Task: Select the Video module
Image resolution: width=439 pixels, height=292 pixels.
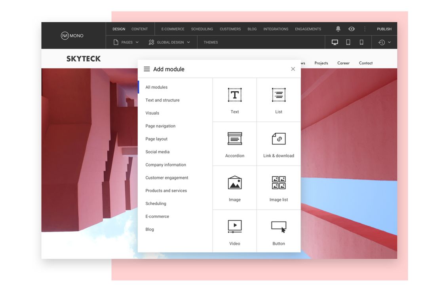Action: pyautogui.click(x=235, y=232)
